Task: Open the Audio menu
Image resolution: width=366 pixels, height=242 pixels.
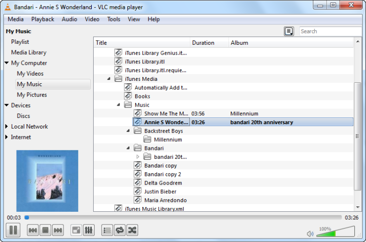Action: click(69, 19)
